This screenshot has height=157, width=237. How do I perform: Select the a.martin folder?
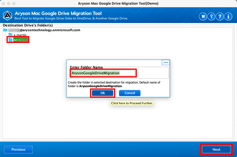click(x=20, y=35)
